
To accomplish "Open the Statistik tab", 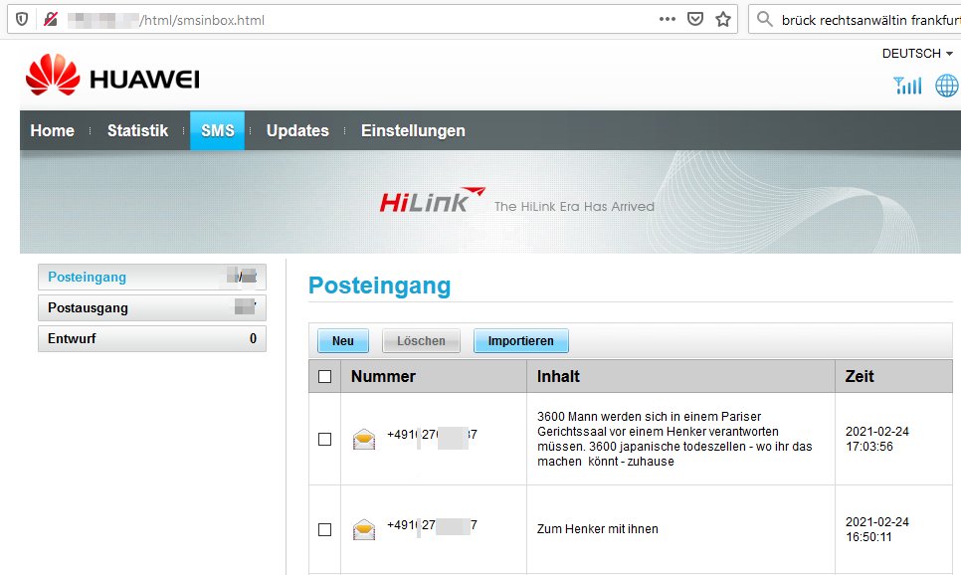I will click(138, 130).
